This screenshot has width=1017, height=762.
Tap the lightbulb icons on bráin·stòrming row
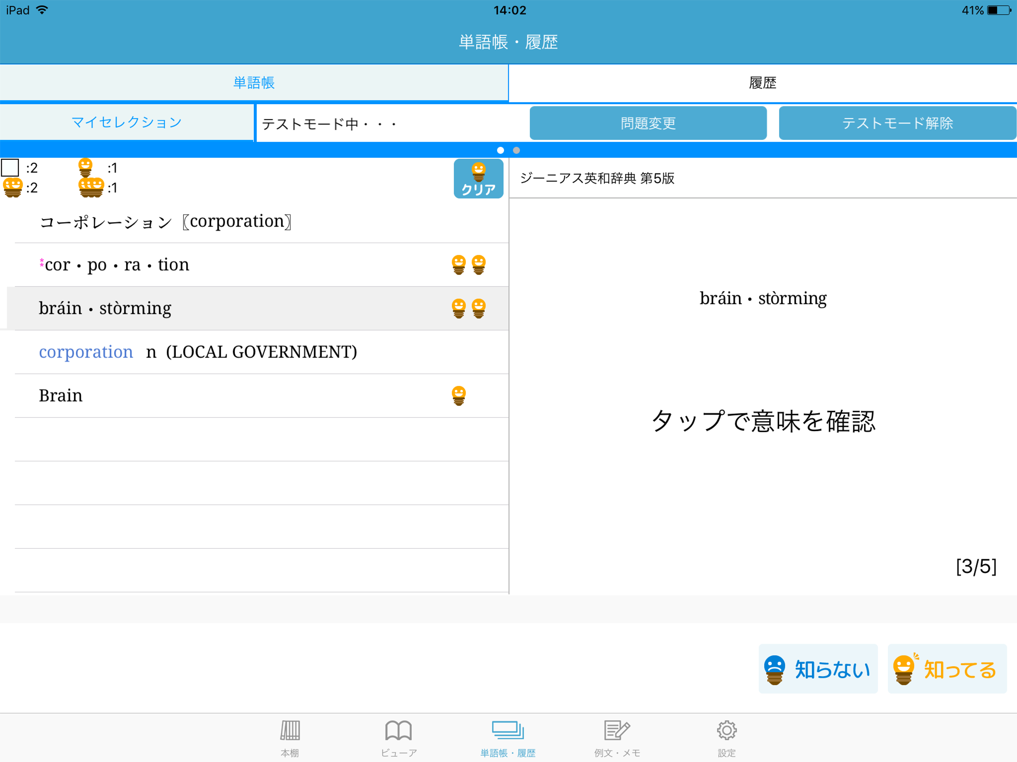point(469,308)
